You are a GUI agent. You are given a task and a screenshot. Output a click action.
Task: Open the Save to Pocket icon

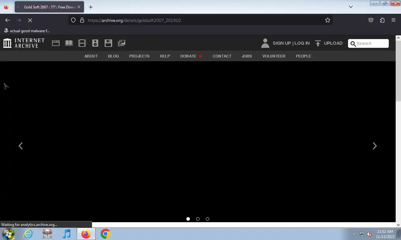(x=371, y=20)
